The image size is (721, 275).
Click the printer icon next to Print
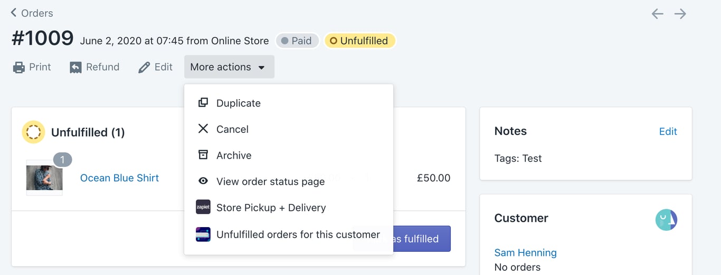click(19, 67)
